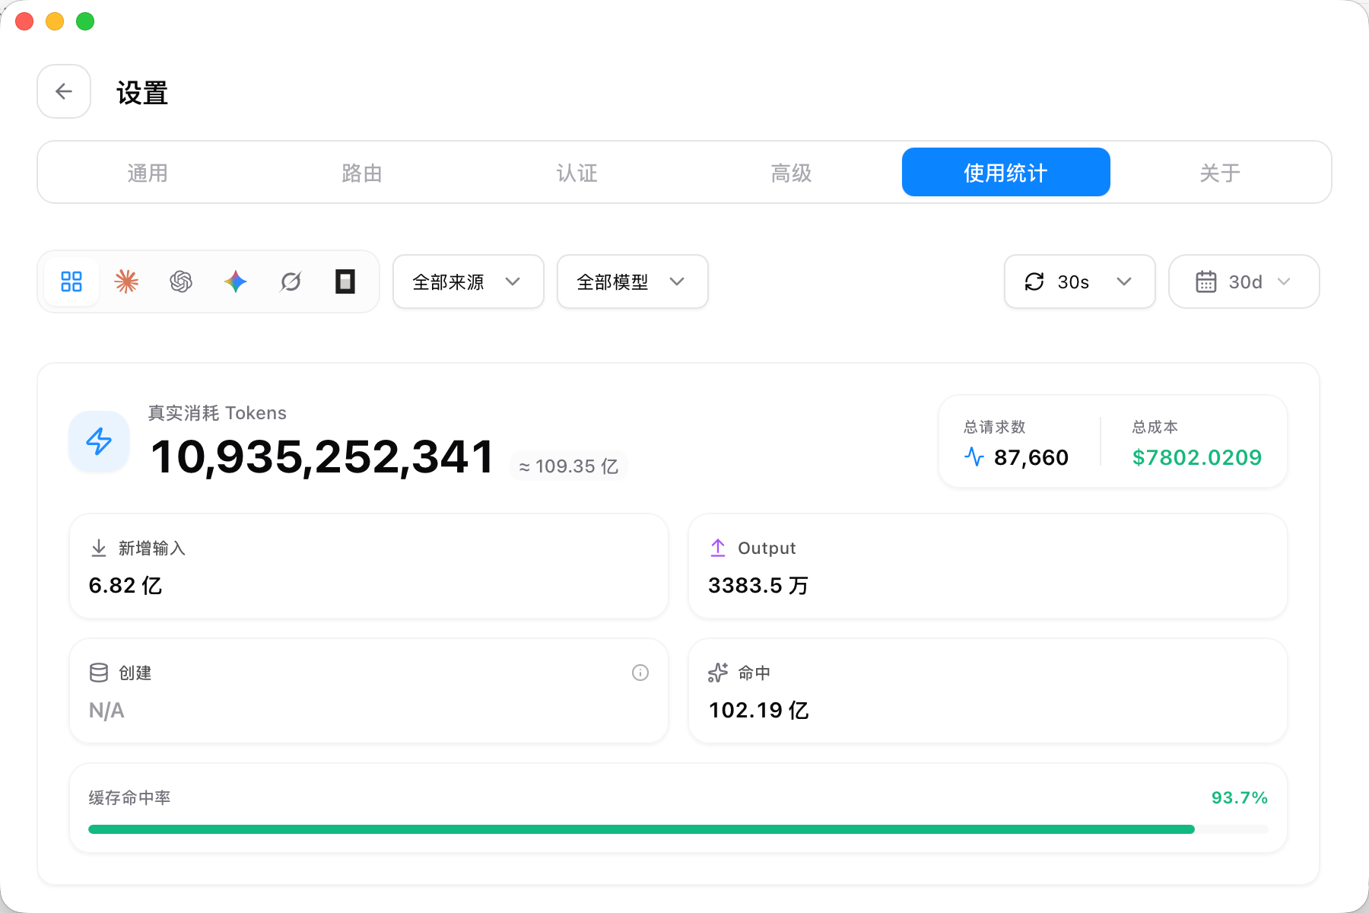
Task: Close the window with red button
Action: [x=24, y=21]
